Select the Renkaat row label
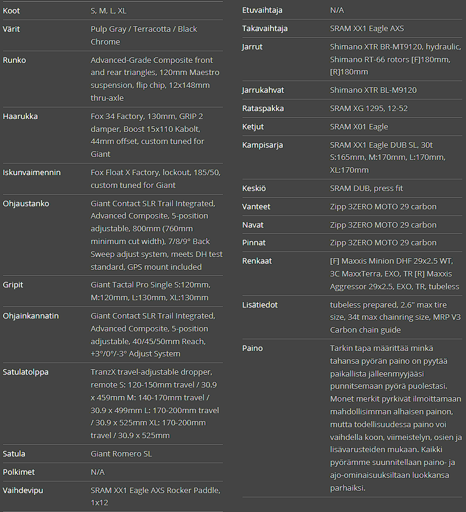The width and height of the screenshot is (466, 512). [x=257, y=261]
